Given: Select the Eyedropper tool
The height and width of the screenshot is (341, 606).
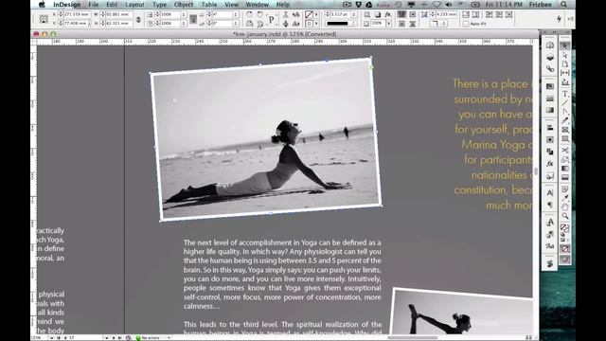Looking at the screenshot, I should [565, 197].
